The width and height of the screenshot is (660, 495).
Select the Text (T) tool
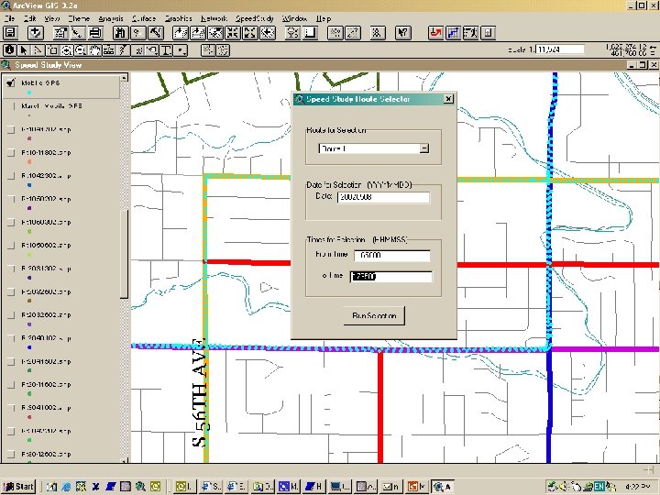[x=166, y=49]
